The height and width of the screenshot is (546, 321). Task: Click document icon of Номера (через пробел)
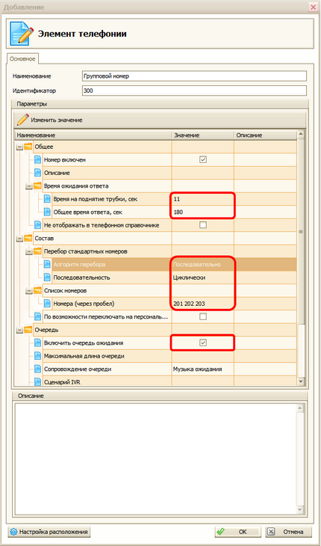click(x=47, y=304)
